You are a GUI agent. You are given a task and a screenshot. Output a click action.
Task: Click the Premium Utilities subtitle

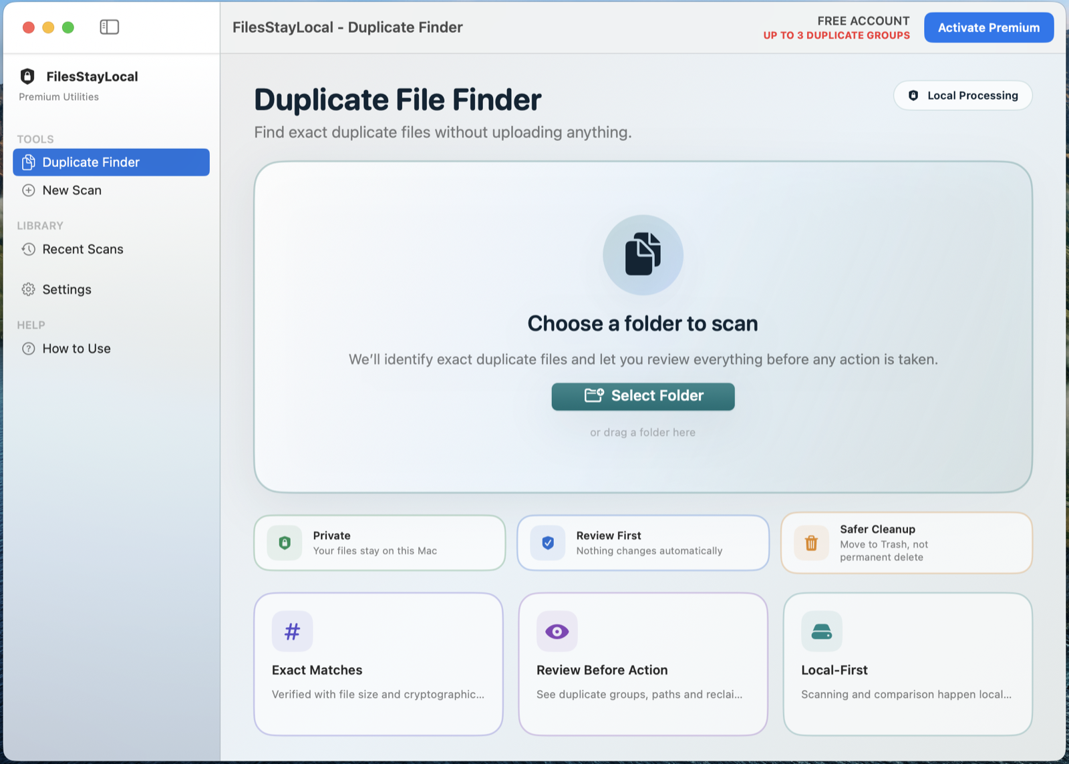[x=59, y=97]
